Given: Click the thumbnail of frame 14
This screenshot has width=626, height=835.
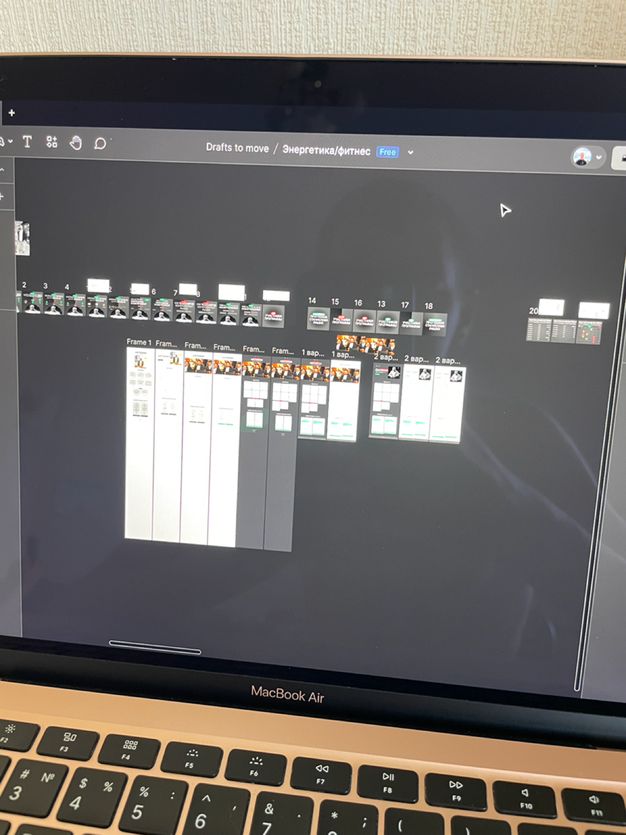Looking at the screenshot, I should (x=318, y=318).
